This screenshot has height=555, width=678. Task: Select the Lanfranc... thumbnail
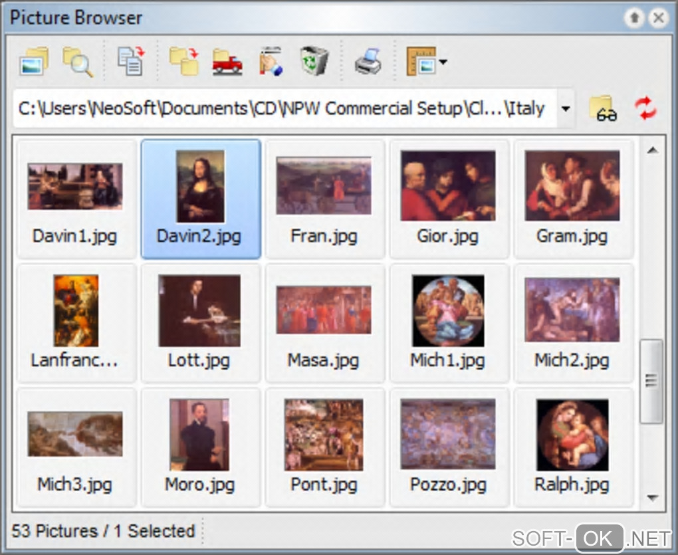point(76,323)
